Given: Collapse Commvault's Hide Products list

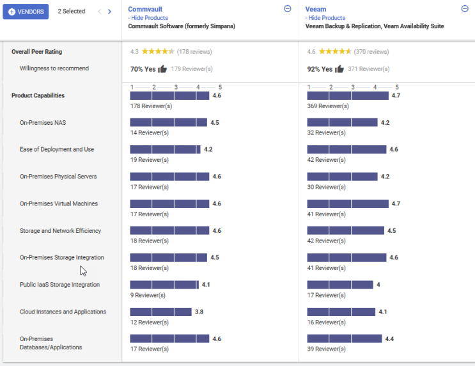Looking at the screenshot, I should pos(150,18).
